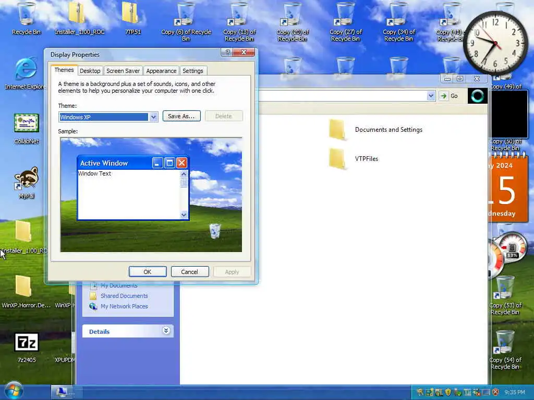Open Shared Documents link in Explorer
Image resolution: width=534 pixels, height=400 pixels.
[x=124, y=296]
